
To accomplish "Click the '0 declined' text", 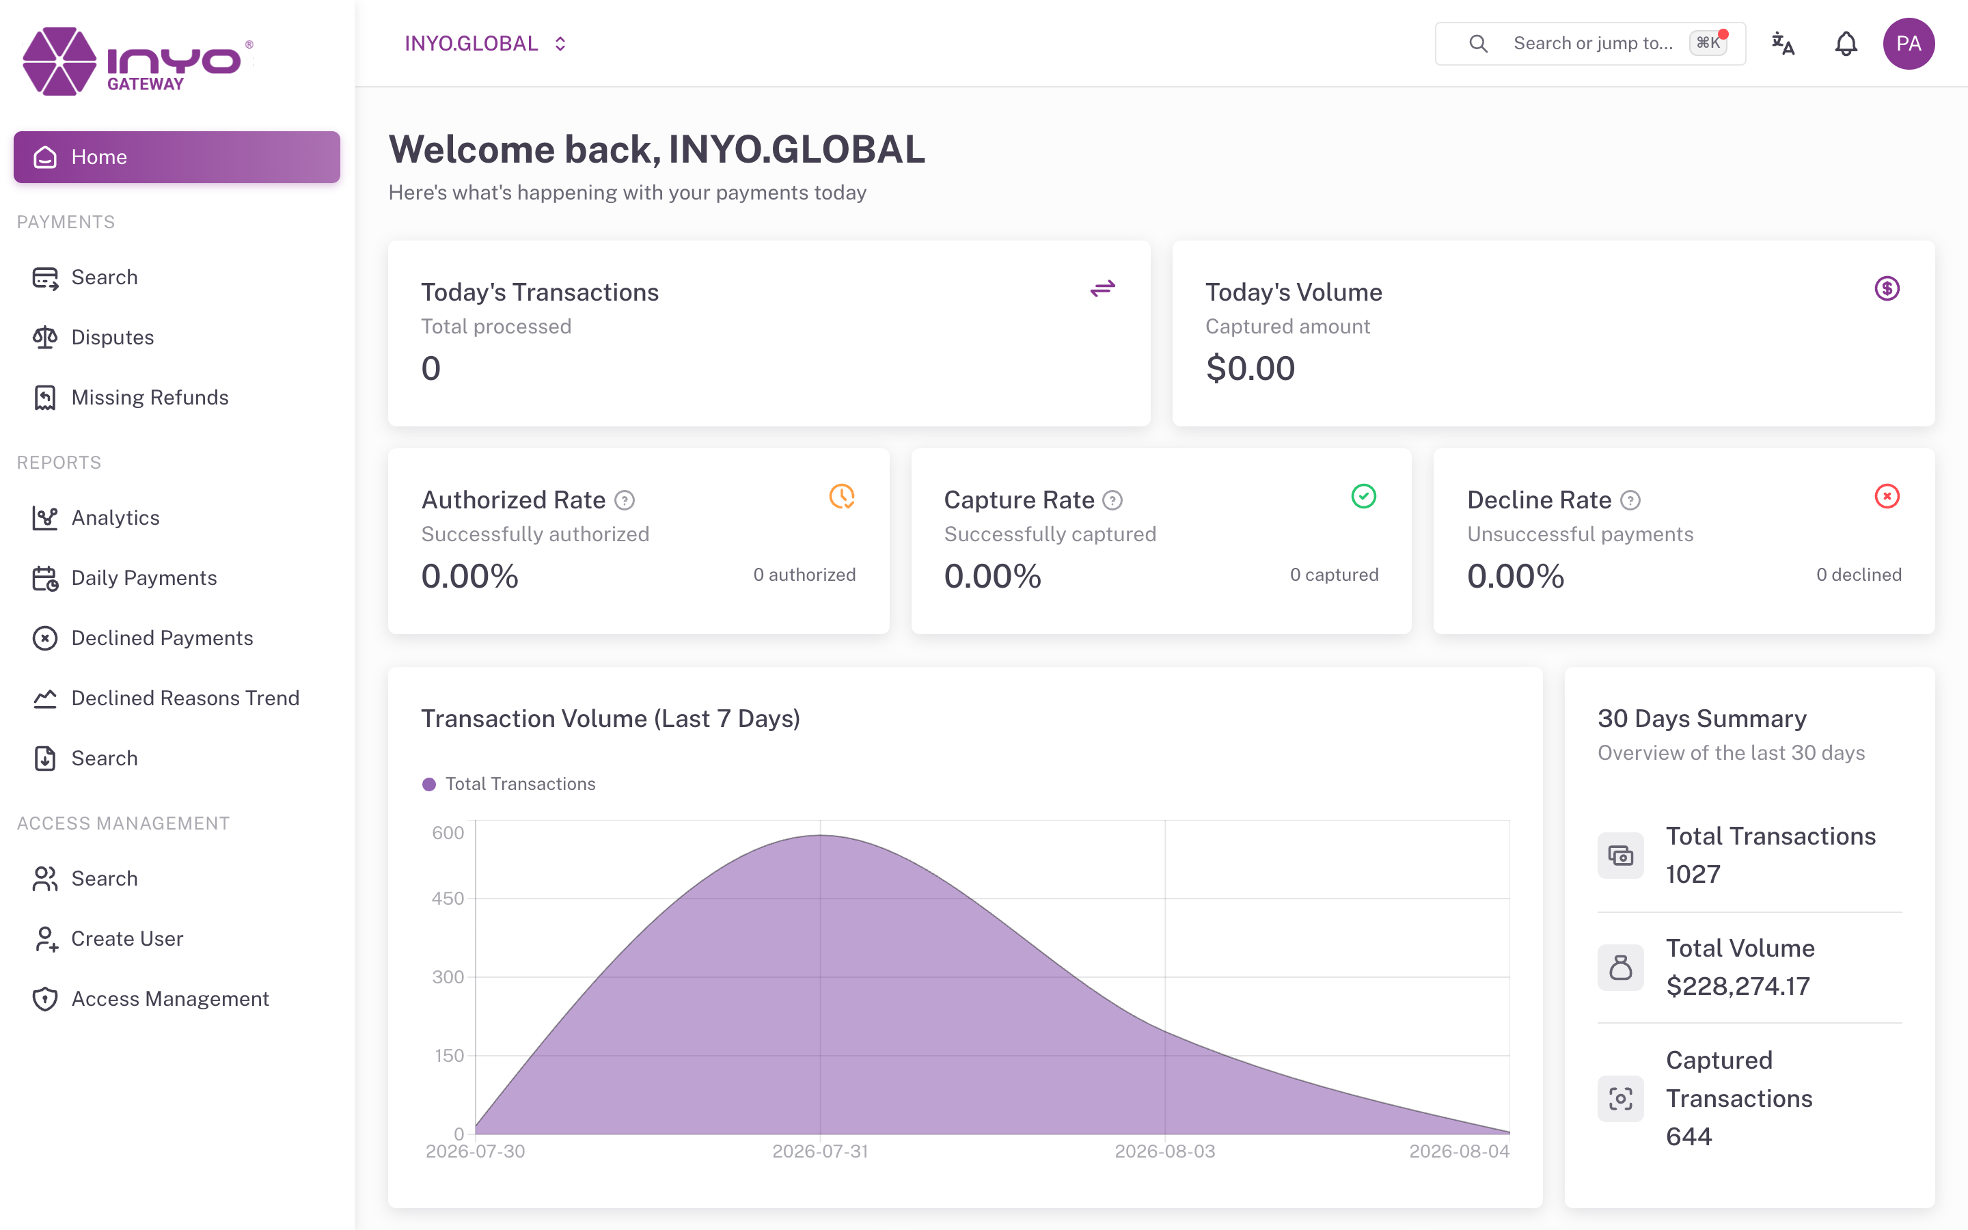I will click(x=1859, y=575).
